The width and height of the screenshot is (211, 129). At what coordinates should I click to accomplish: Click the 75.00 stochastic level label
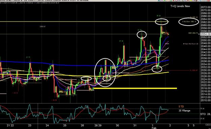(x=203, y=109)
